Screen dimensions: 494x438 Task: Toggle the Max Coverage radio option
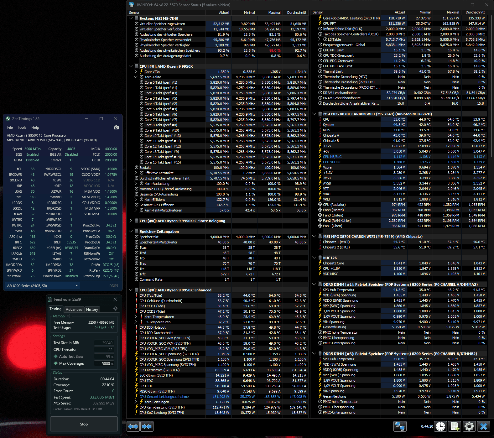pos(56,363)
